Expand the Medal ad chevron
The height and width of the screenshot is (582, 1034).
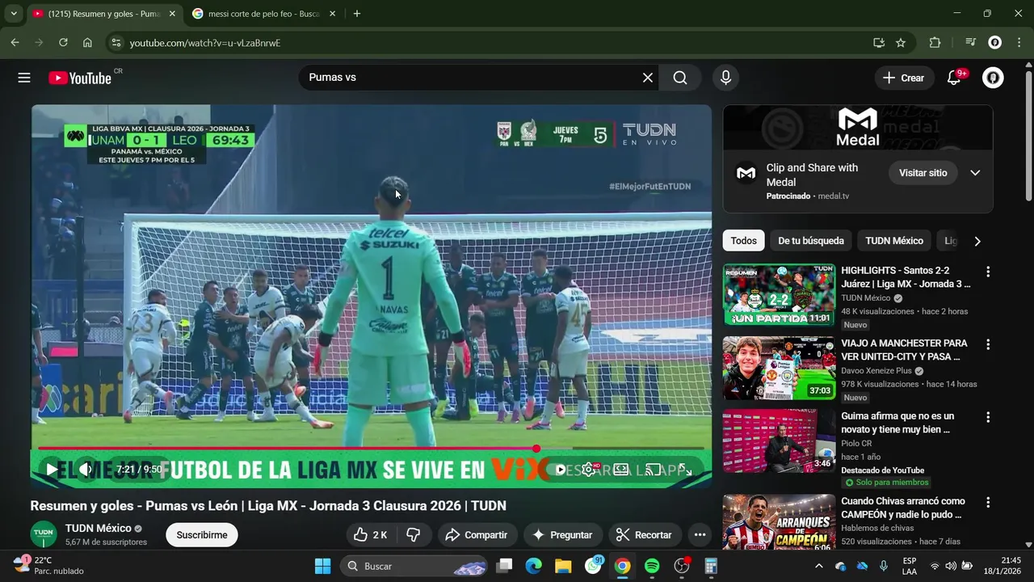975,173
